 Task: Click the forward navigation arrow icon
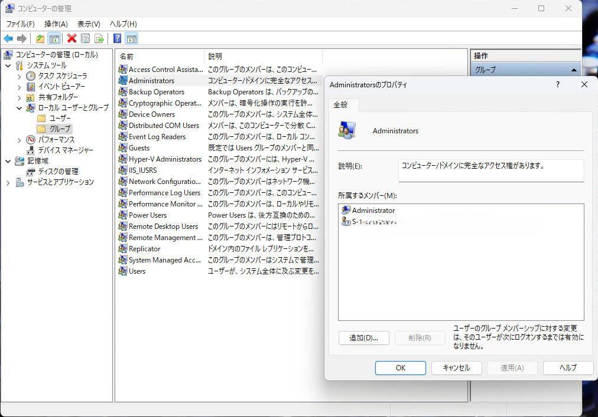[22, 38]
